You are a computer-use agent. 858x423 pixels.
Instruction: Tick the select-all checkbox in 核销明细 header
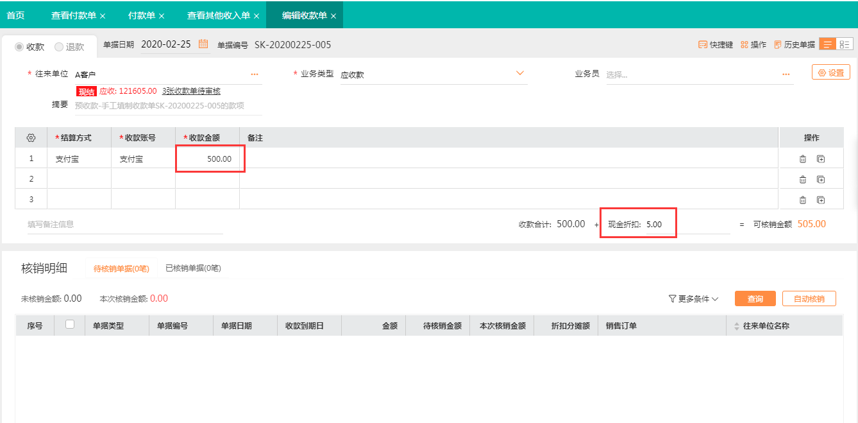(70, 325)
